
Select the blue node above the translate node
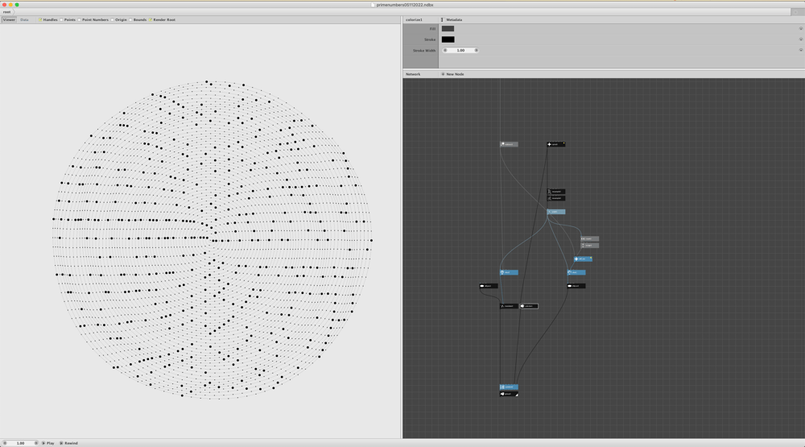509,272
